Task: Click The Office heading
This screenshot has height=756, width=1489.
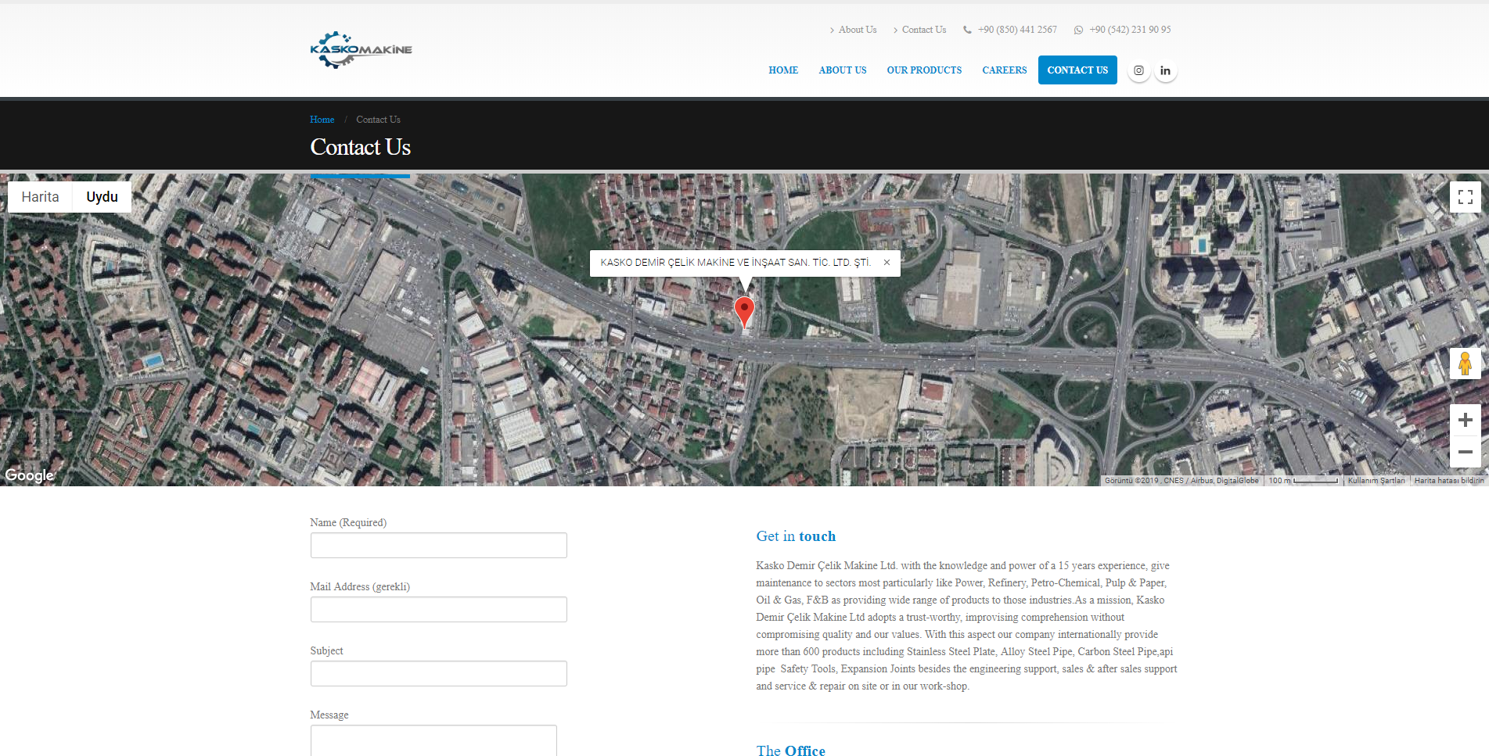Action: [790, 750]
